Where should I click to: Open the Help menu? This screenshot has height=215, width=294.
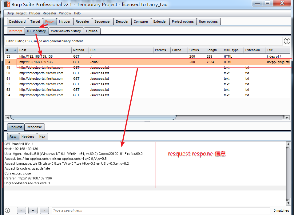[x=77, y=13]
